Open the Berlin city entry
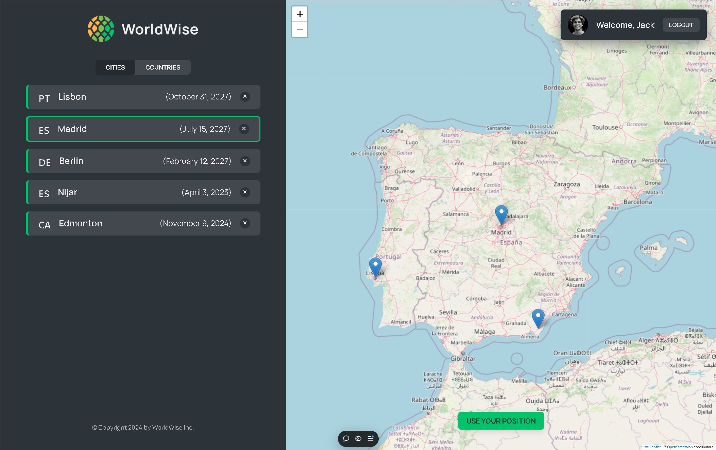The image size is (716, 450). (143, 161)
